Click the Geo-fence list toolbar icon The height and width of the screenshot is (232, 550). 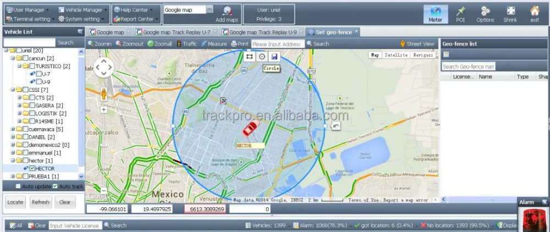point(446,54)
